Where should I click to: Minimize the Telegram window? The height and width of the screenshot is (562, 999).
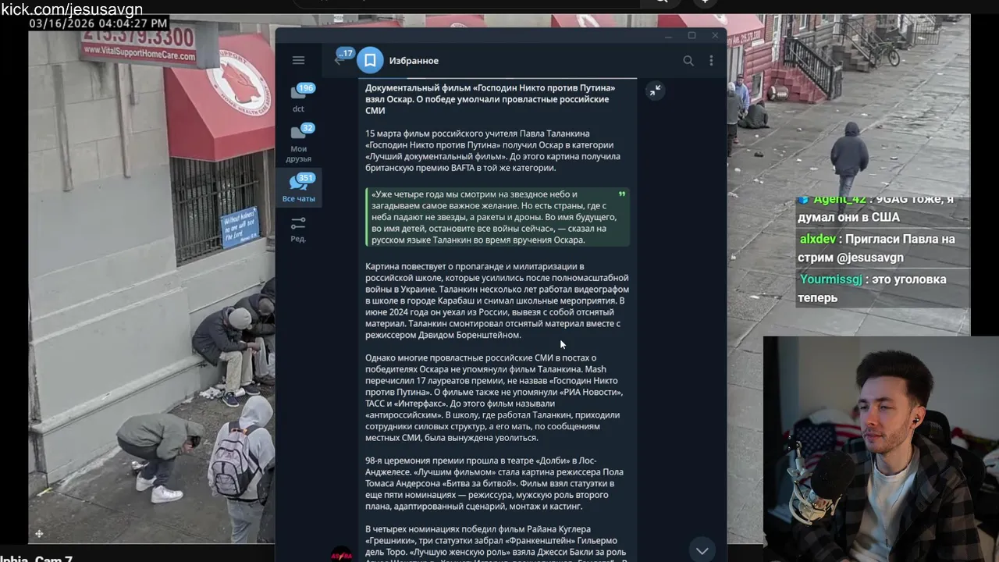coord(668,36)
